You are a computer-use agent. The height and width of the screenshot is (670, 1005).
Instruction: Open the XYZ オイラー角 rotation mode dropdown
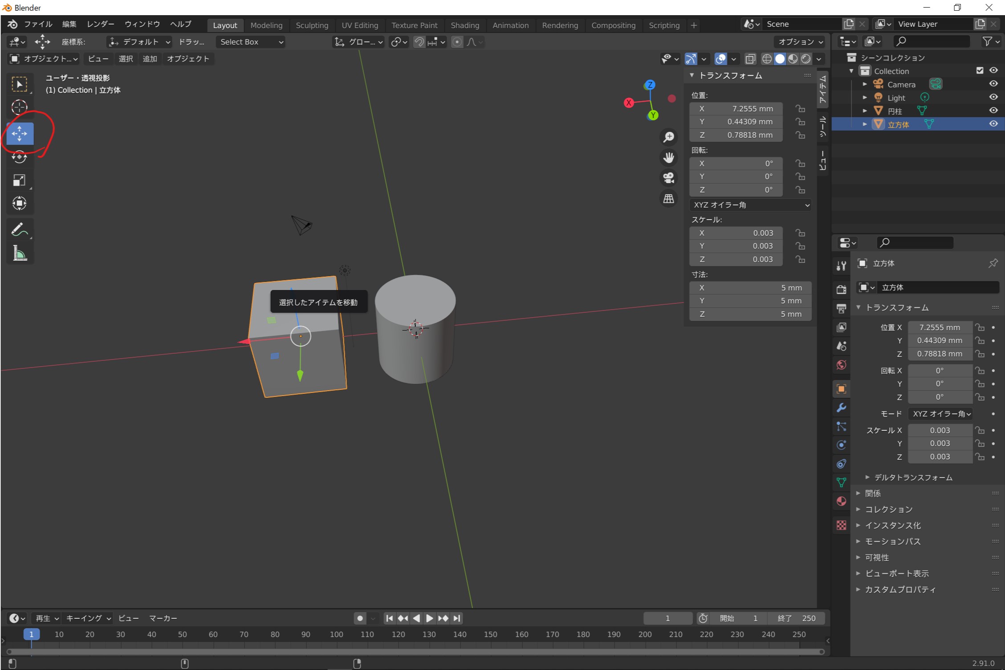751,205
